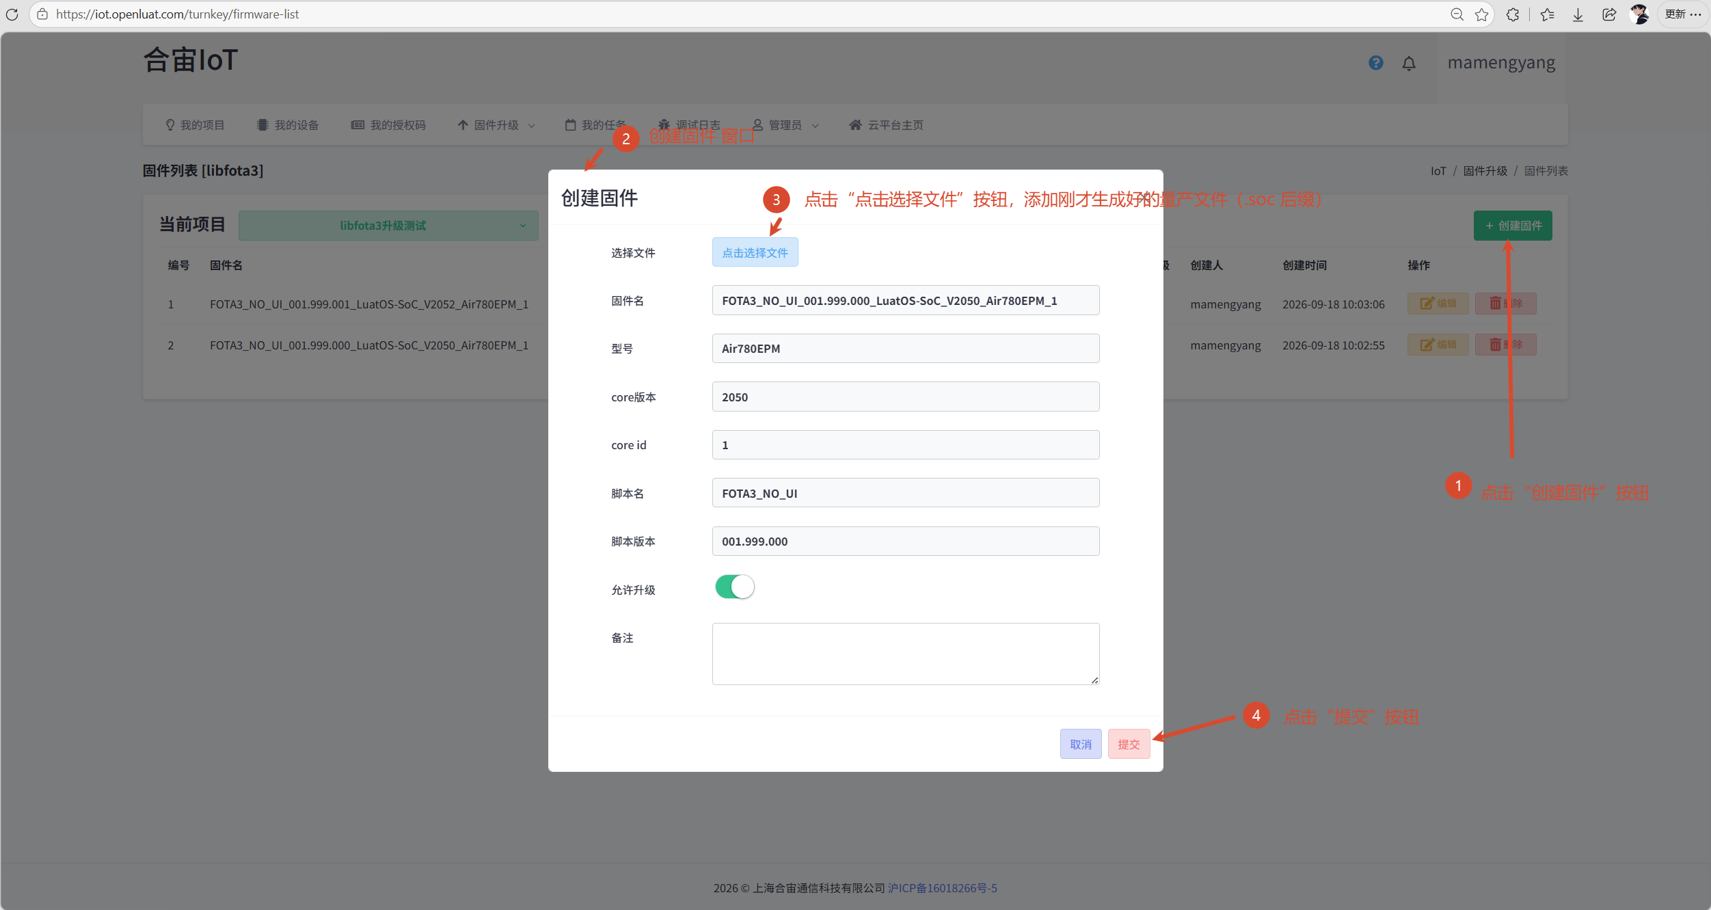Click the 备注 remarks textarea
The width and height of the screenshot is (1711, 910).
(906, 654)
